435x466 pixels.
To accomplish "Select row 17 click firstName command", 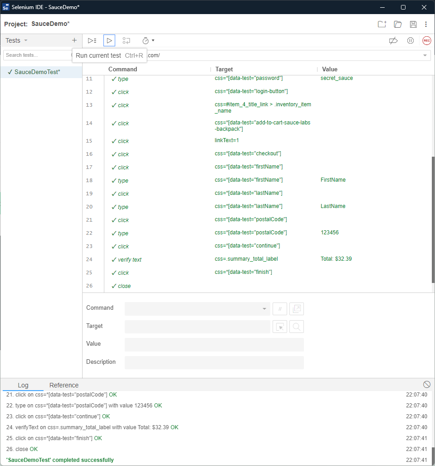I will pos(257,167).
